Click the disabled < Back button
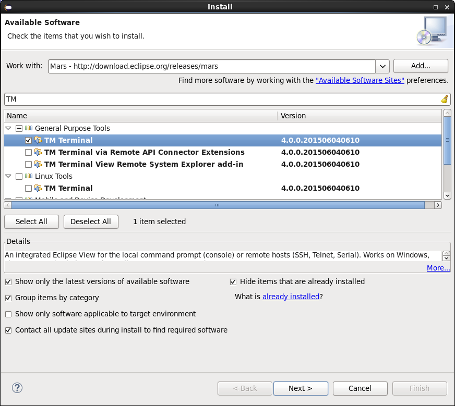The height and width of the screenshot is (406, 455). pos(245,388)
